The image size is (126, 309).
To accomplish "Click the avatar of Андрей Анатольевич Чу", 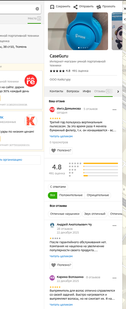I will 52,225.
